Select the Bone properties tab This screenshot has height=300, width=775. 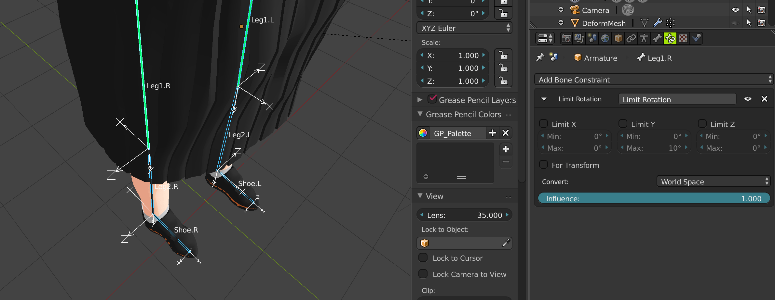[658, 38]
